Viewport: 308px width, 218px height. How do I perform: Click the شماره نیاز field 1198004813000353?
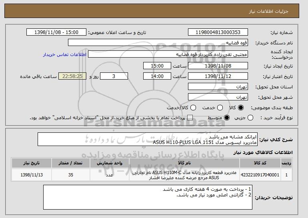click(x=218, y=32)
